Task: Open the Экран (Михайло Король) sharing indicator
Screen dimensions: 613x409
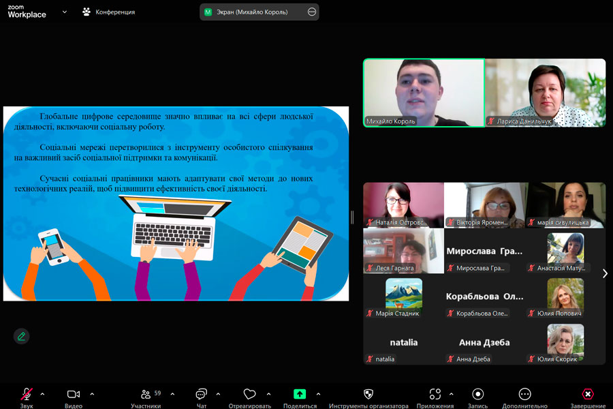Action: point(260,12)
